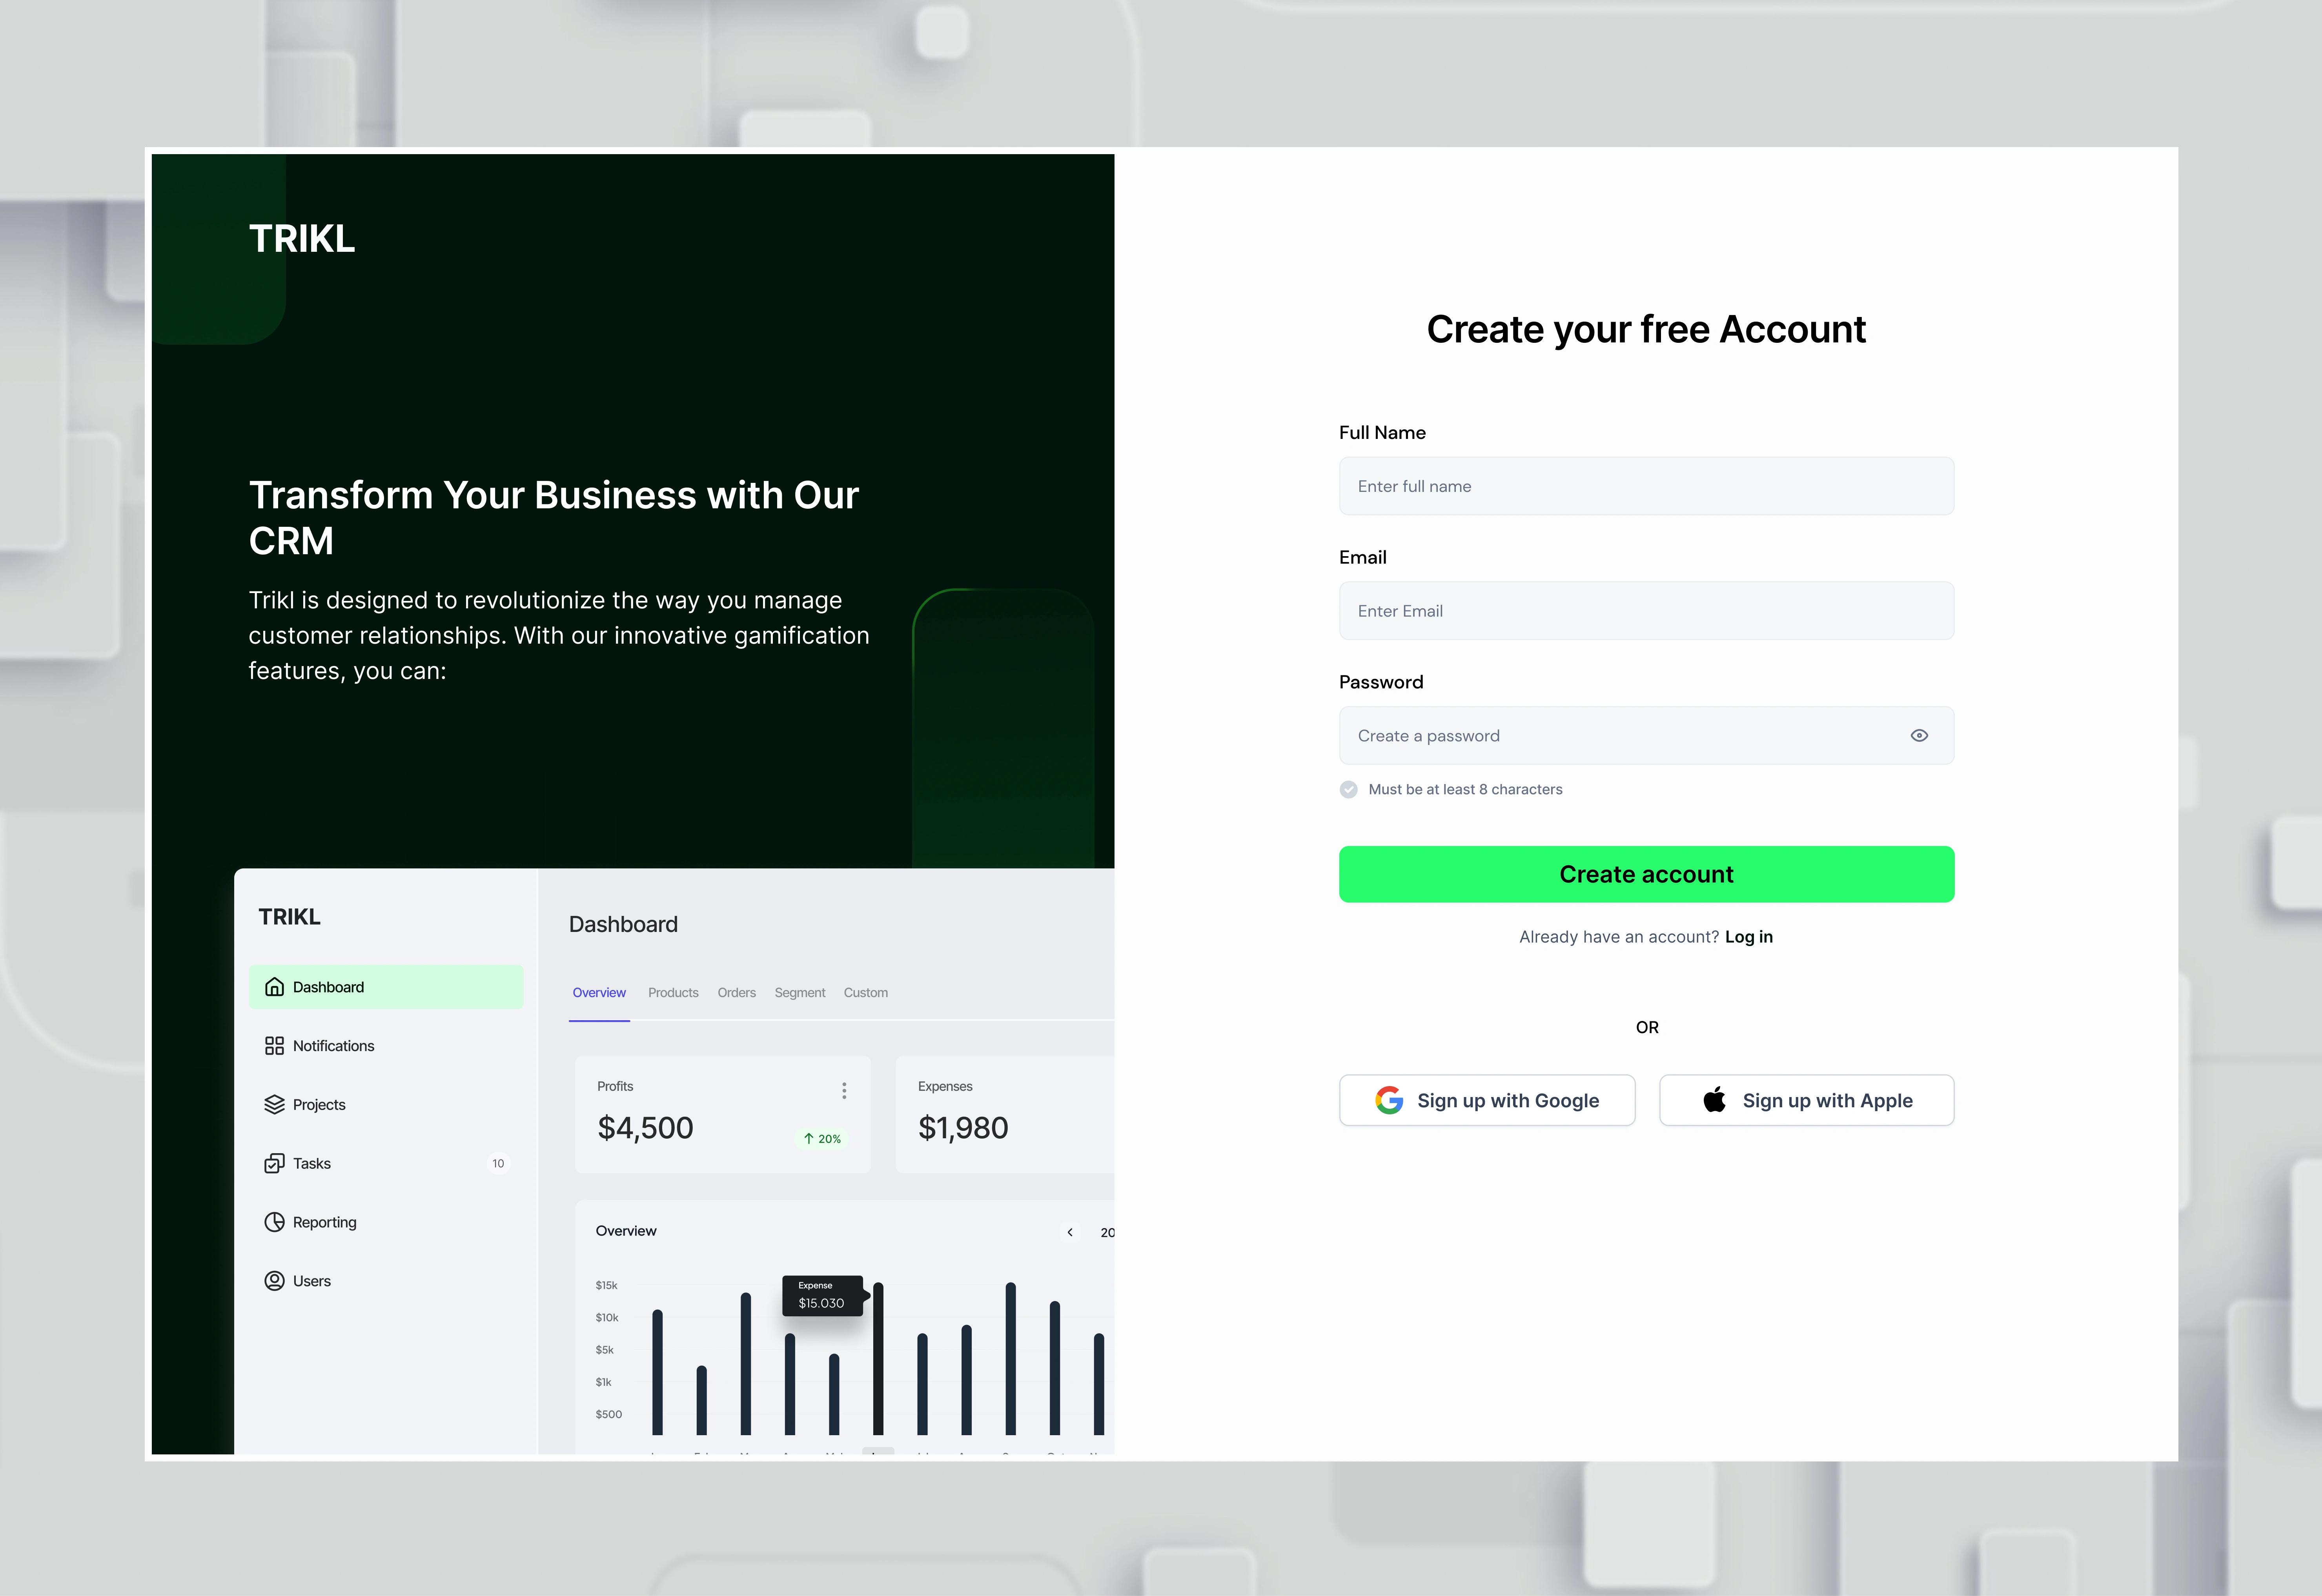Click Sign up with Apple button

1806,1100
